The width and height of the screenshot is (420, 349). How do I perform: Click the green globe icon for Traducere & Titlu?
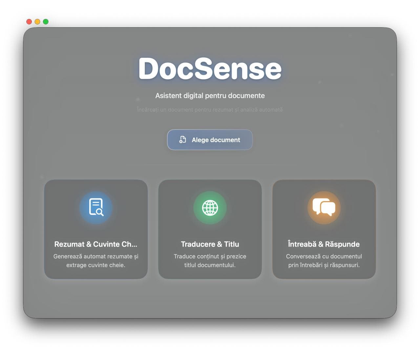[210, 208]
